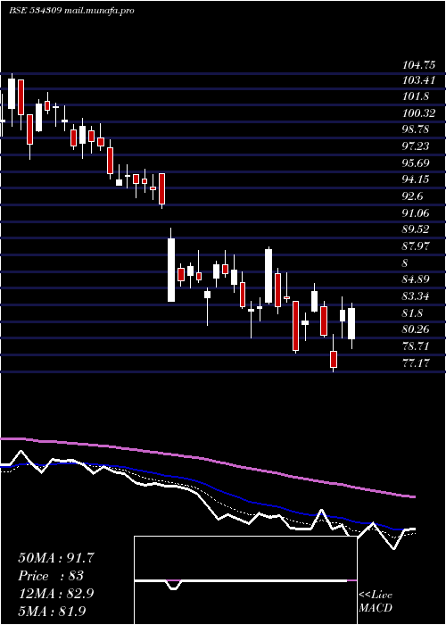
Task: Select the 100.32 price axis label
Action: tap(419, 113)
